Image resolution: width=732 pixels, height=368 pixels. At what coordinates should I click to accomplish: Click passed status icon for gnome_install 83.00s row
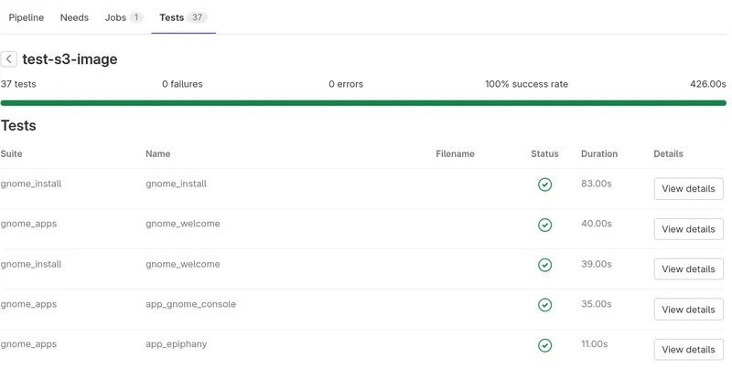[544, 184]
